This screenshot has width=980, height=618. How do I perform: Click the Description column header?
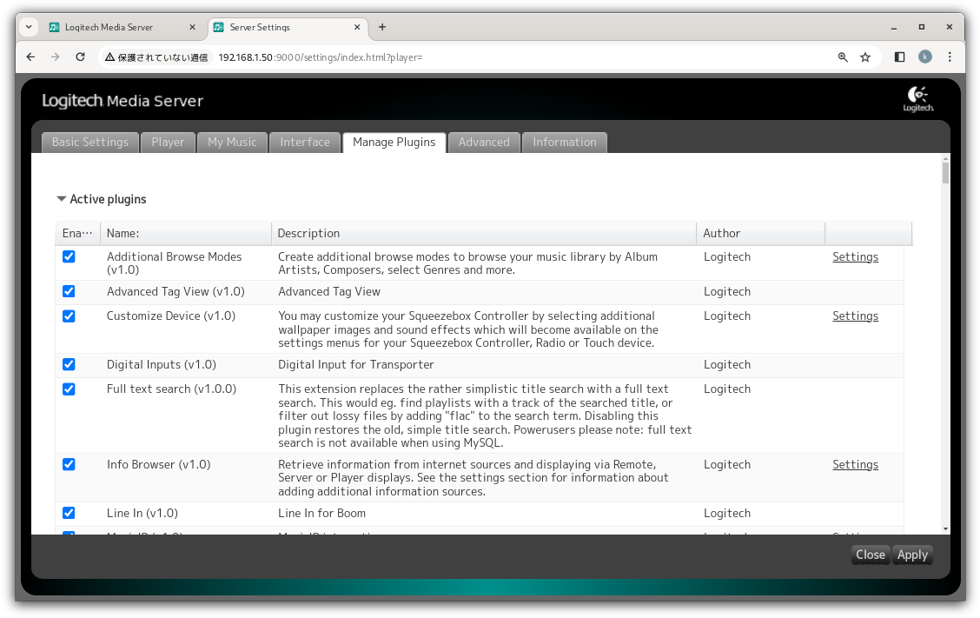pos(484,233)
